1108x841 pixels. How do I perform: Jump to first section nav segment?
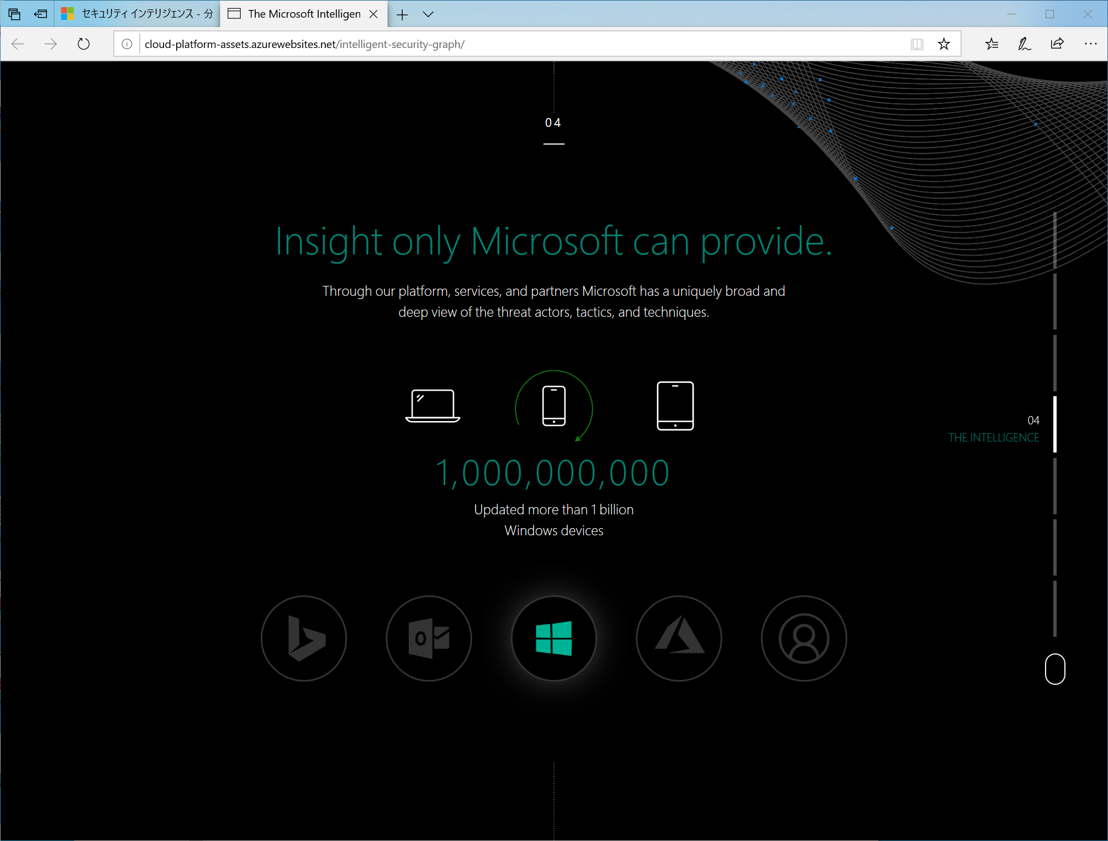tap(1055, 240)
